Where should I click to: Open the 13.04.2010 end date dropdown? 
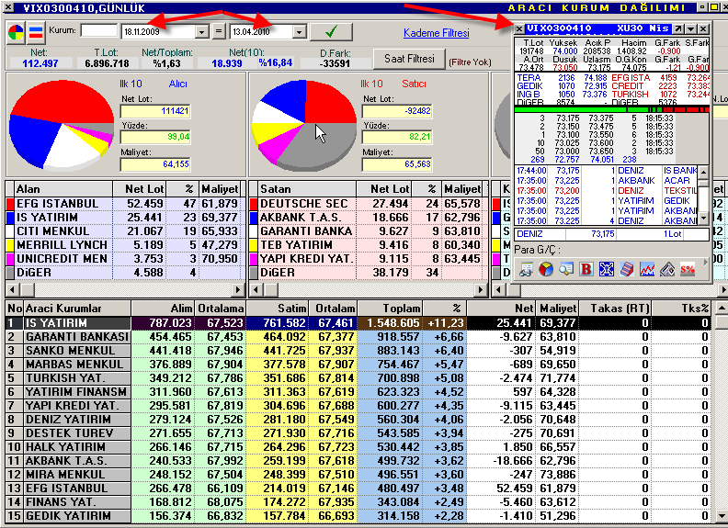click(x=300, y=32)
